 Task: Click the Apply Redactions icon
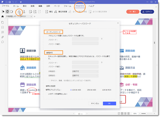[x=40, y=12]
